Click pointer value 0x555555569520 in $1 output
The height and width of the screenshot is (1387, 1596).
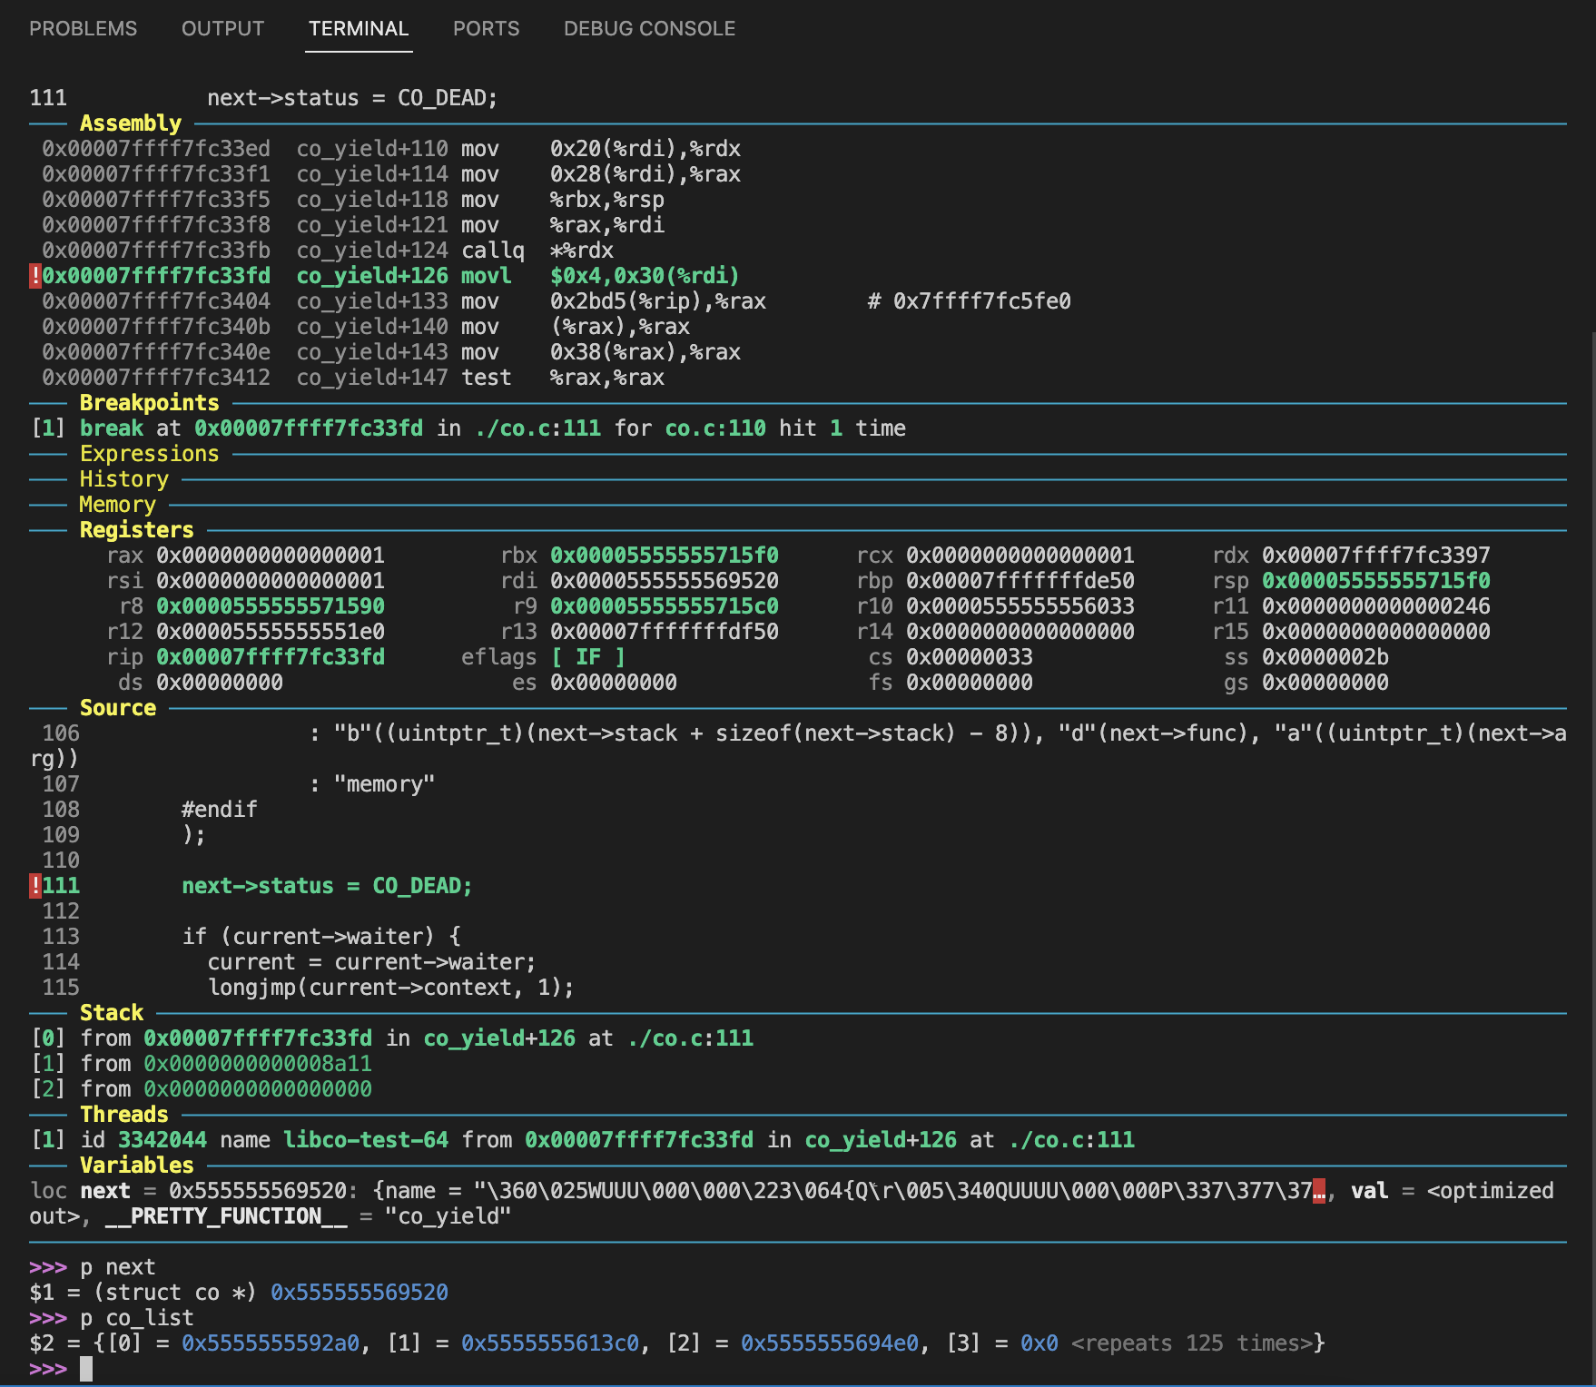(360, 1292)
